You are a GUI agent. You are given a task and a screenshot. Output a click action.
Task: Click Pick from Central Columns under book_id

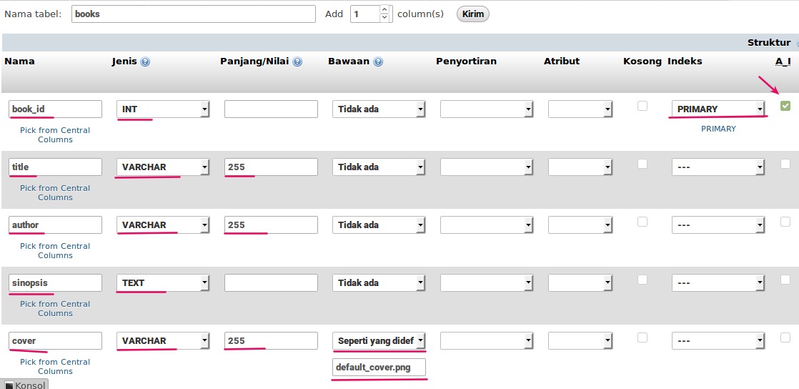coord(55,135)
